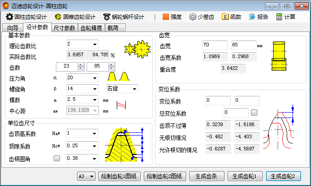Click 绘制齿轮1图纸 button

119,176
